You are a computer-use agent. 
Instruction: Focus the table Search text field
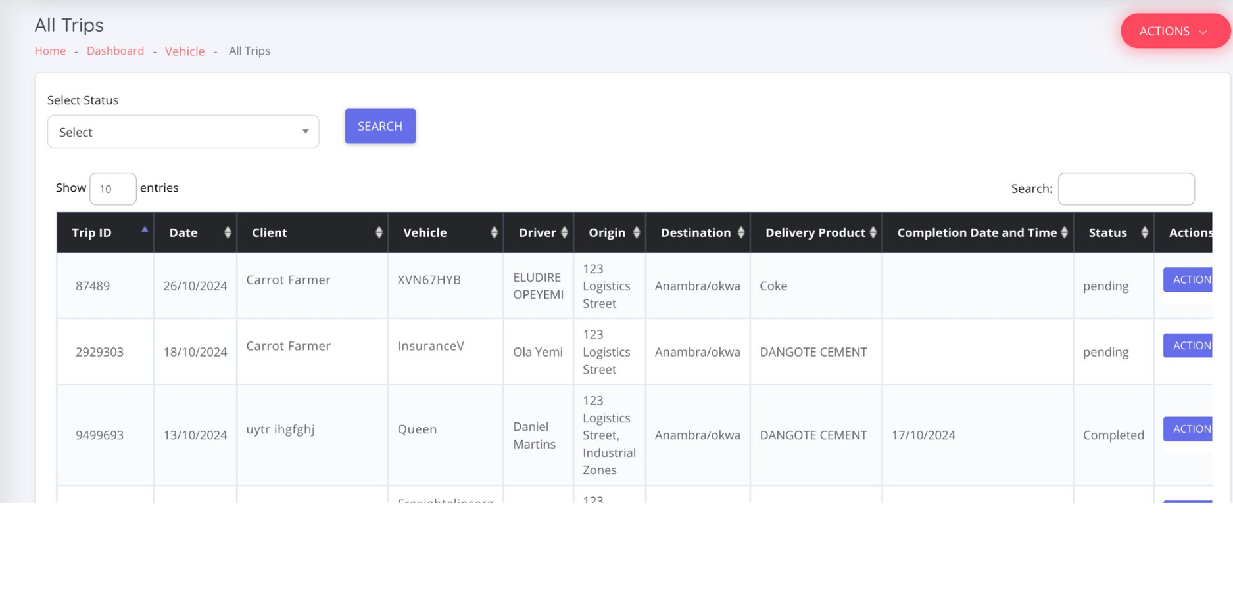1126,189
